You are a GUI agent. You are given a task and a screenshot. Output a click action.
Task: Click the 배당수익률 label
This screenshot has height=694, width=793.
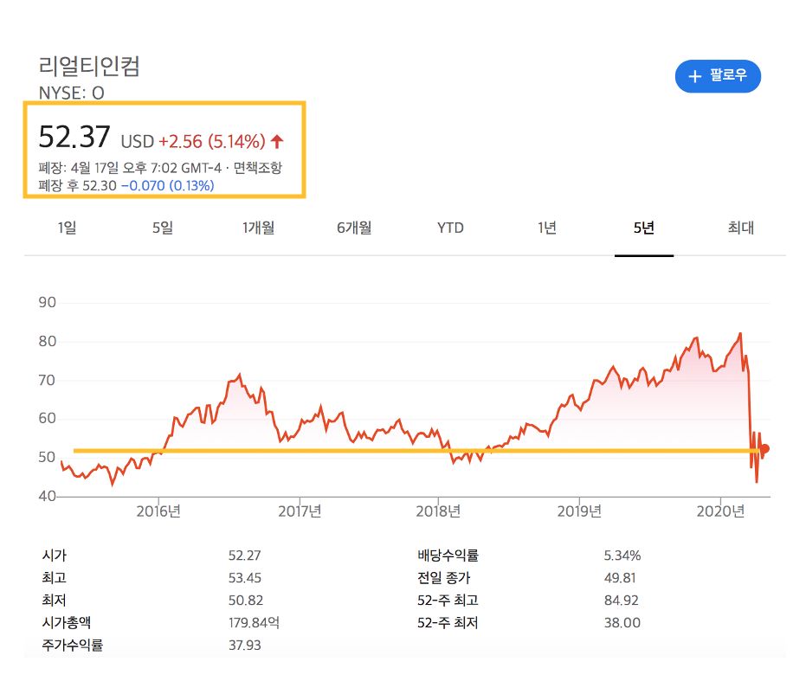pyautogui.click(x=448, y=556)
